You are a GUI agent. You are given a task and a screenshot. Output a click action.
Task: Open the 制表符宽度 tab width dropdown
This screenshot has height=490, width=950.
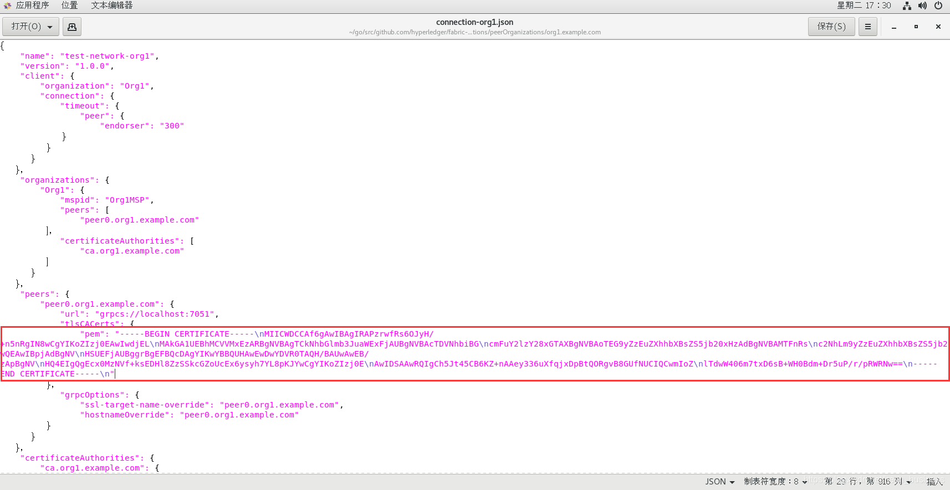pos(775,482)
